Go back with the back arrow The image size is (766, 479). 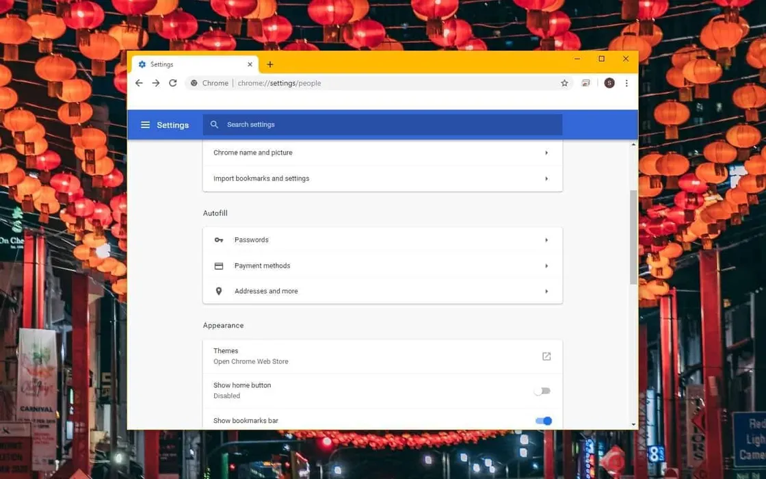coord(139,83)
